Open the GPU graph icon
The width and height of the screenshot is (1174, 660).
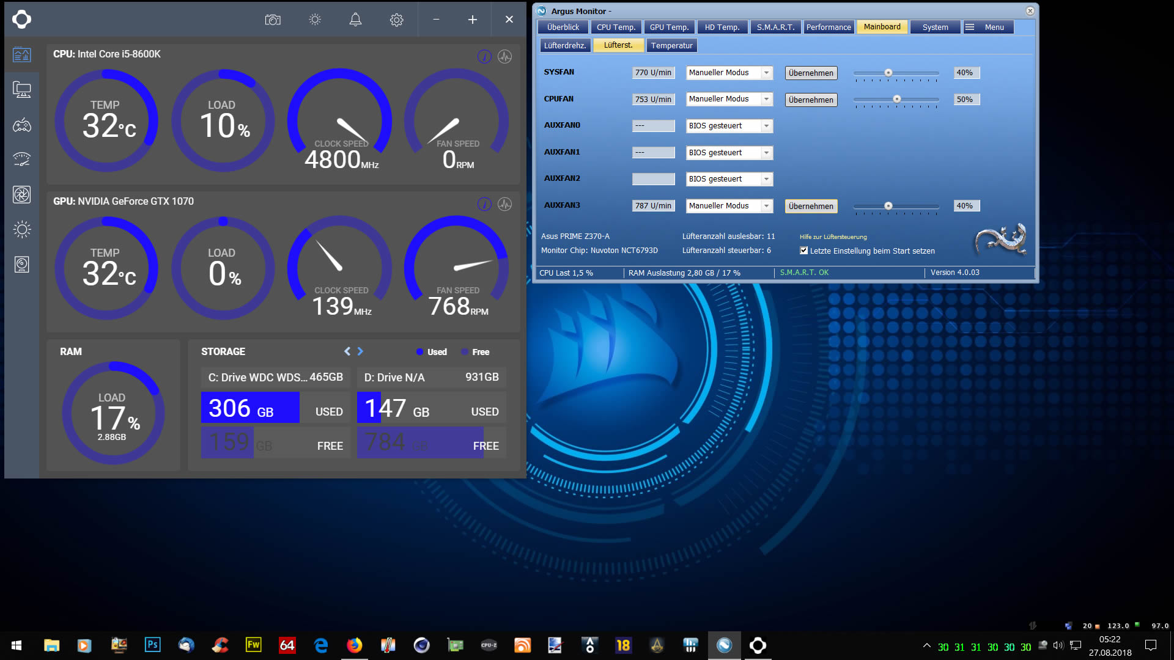point(504,204)
